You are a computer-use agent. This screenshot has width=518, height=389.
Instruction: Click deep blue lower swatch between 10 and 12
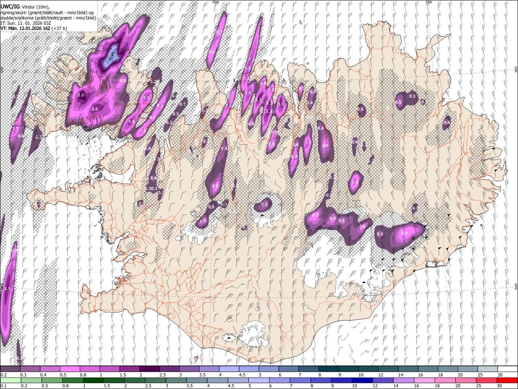pos(362,380)
